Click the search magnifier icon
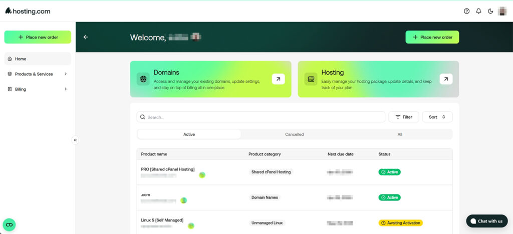The height and width of the screenshot is (234, 513). 142,117
